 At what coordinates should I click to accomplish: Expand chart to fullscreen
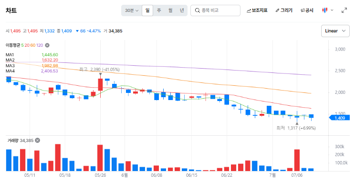(344, 10)
